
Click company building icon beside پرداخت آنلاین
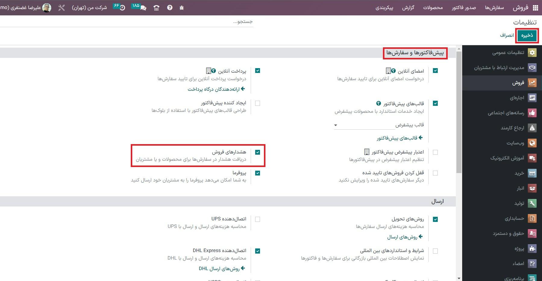click(x=208, y=71)
